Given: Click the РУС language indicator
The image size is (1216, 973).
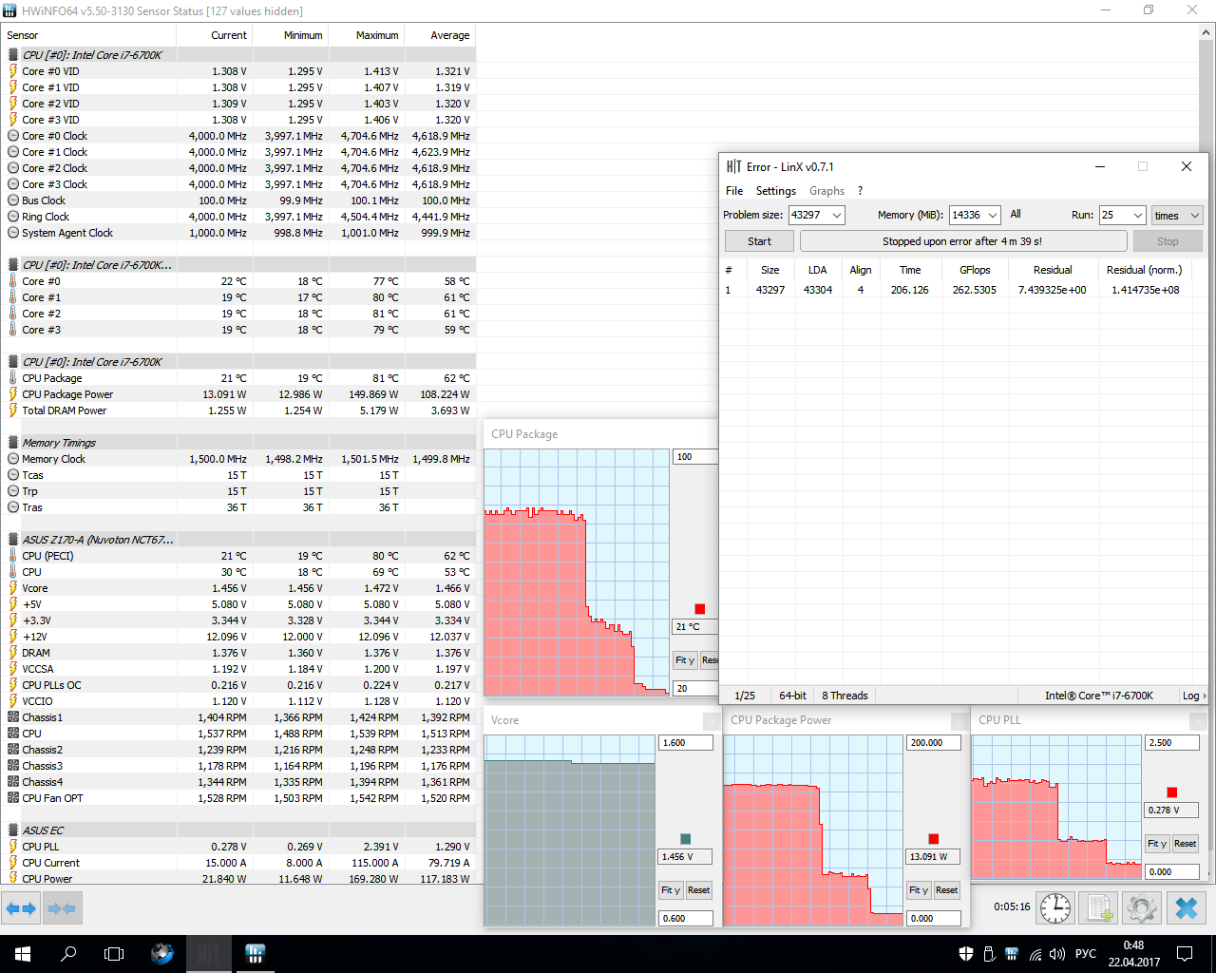Looking at the screenshot, I should tap(1085, 954).
